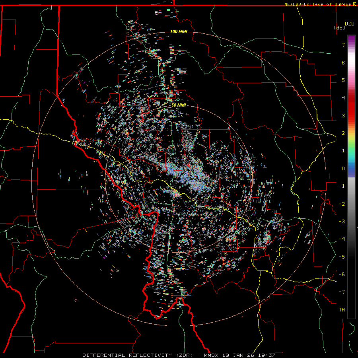Screen dimensions: 358x358
Task: Click the -5 value on the scale
Action: pos(342,257)
